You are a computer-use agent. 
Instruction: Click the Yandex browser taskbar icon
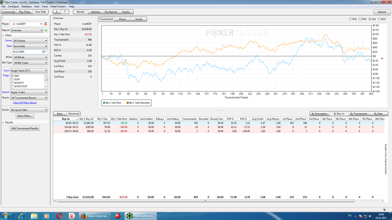tap(72, 216)
